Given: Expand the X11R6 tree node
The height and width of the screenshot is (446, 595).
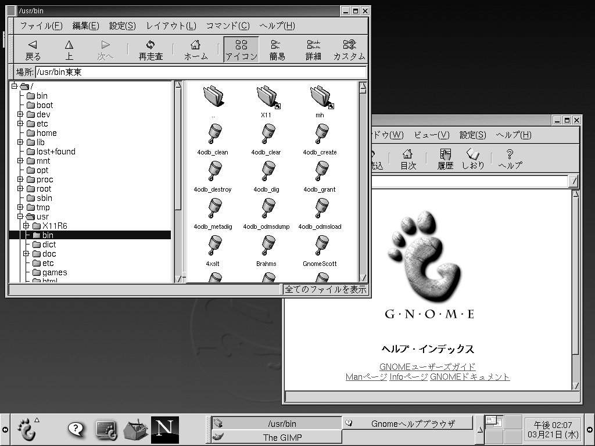Looking at the screenshot, I should pos(26,226).
